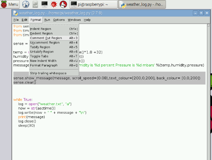This screenshot has width=212, height=160.
Task: Click the 'sleep(30)' line
Action: [x=26, y=126]
